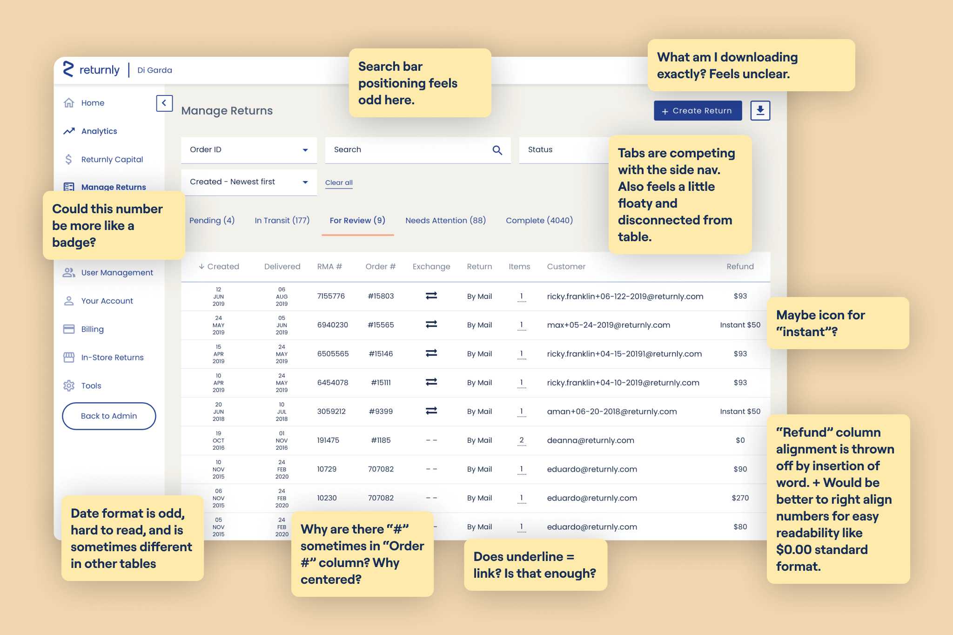Click the Returnly Capital dollar icon
953x635 pixels.
[69, 160]
